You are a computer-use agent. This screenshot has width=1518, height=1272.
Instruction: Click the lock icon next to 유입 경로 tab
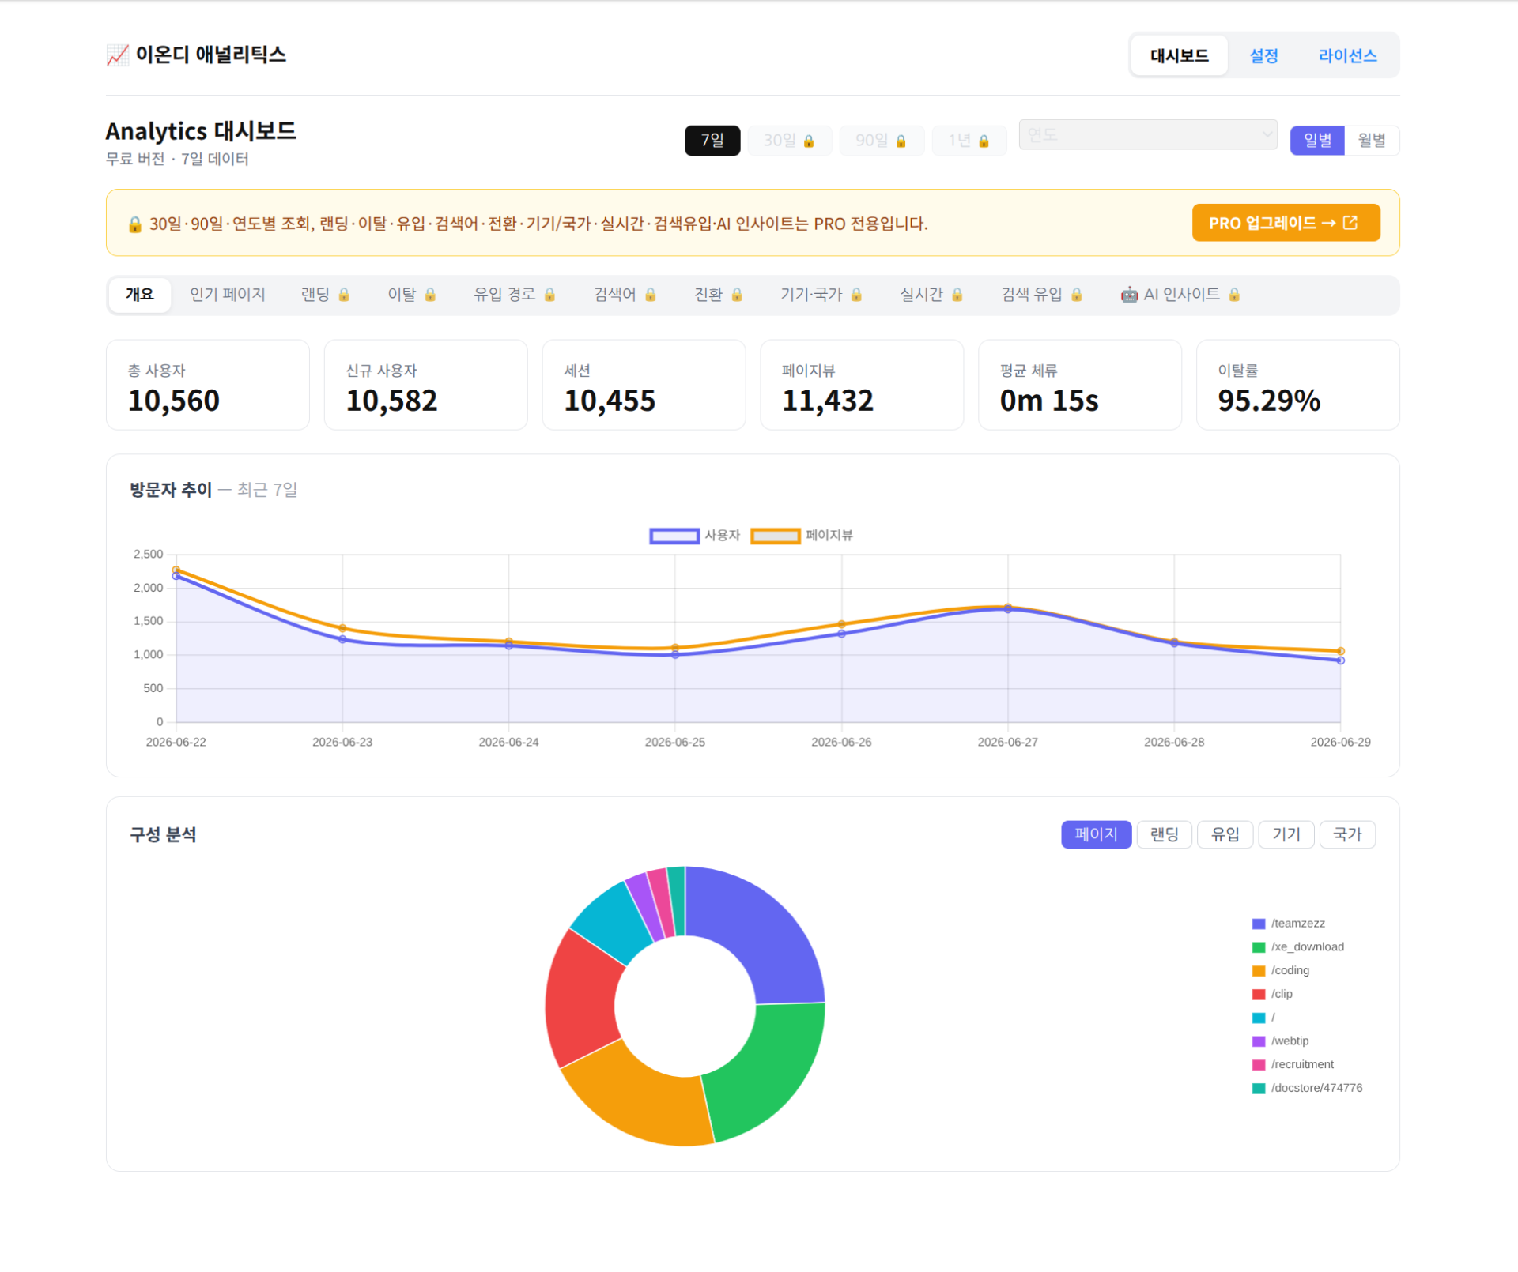coord(549,295)
